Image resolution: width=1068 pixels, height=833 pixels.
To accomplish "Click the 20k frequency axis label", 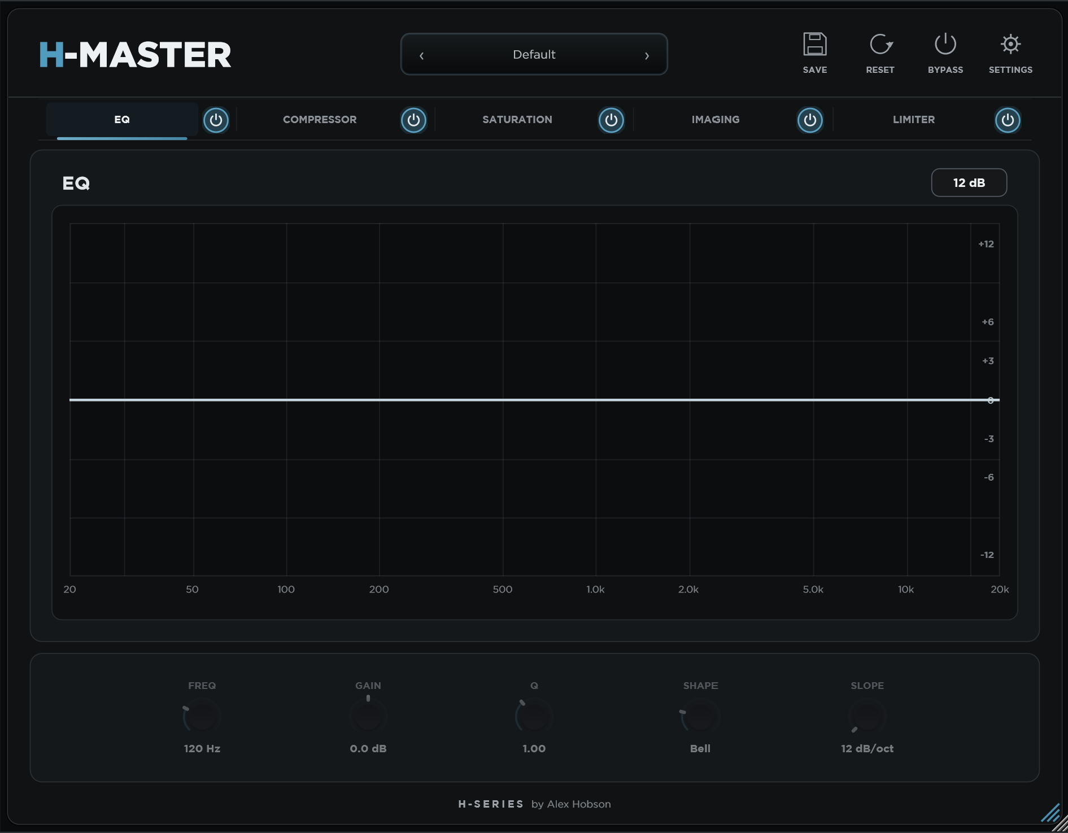I will (1000, 589).
